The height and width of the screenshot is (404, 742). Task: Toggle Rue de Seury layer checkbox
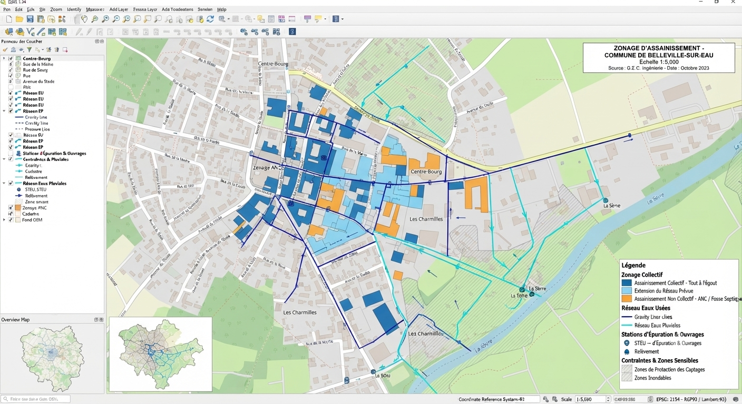(11, 70)
